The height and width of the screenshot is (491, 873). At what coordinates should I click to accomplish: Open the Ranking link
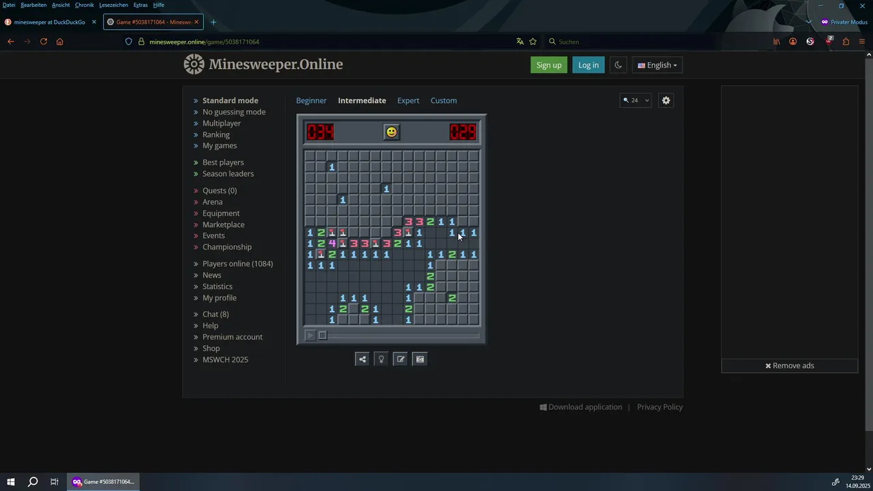click(x=216, y=134)
